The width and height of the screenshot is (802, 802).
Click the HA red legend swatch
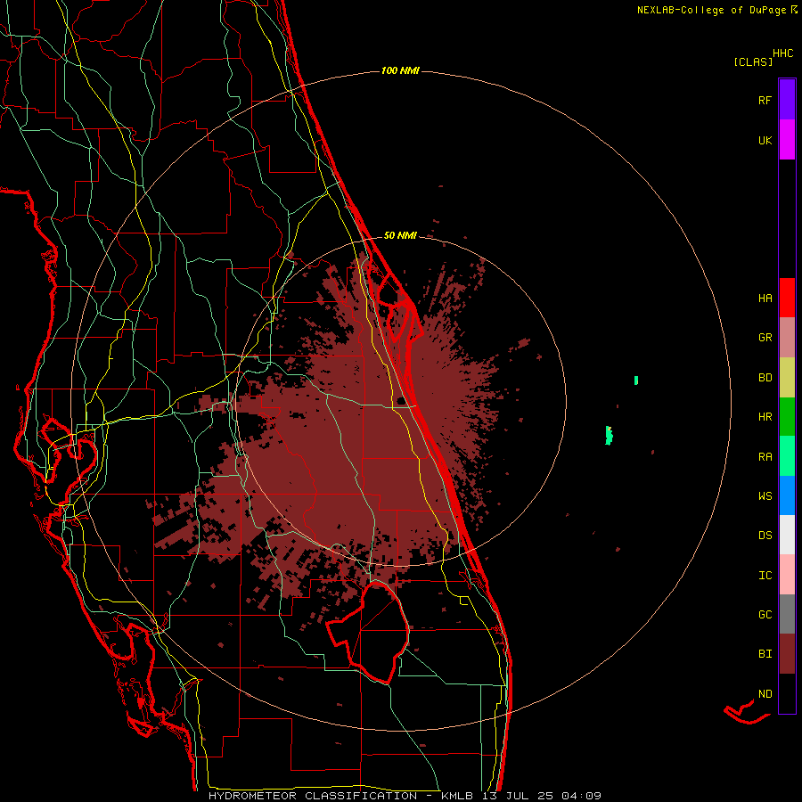(x=787, y=298)
